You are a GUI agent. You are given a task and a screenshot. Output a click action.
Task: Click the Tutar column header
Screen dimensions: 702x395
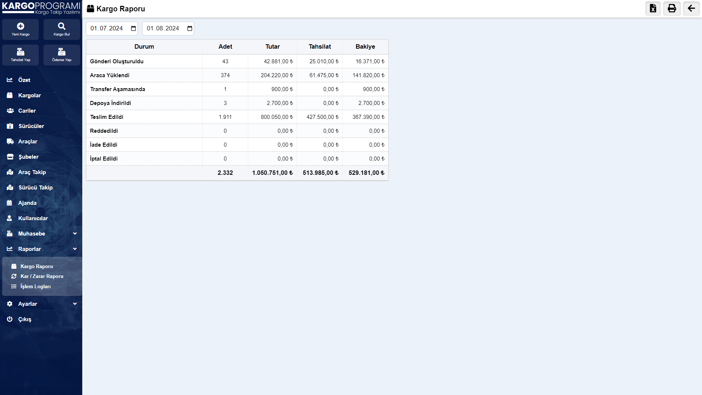tap(272, 46)
